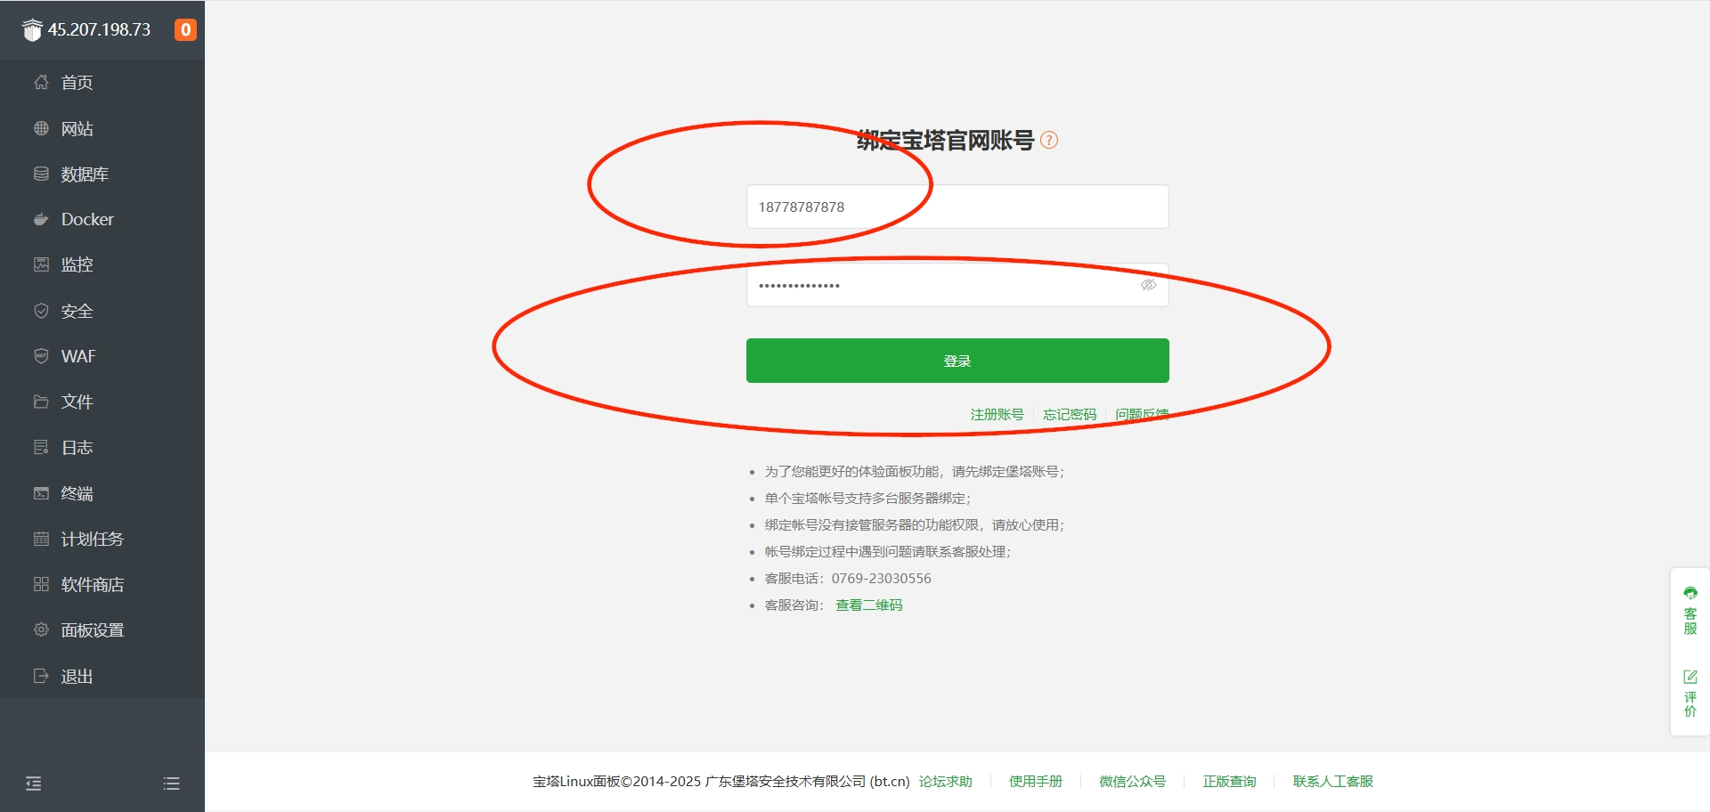Screen dimensions: 1710x812
Task: Click the globe icon beside 网站
Action: coord(41,128)
